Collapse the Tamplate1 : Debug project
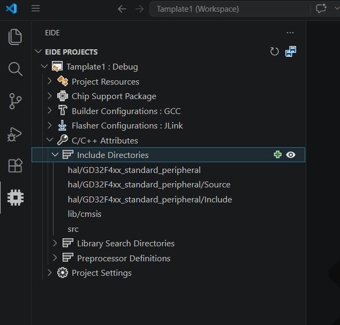The height and width of the screenshot is (325, 340). (x=44, y=66)
